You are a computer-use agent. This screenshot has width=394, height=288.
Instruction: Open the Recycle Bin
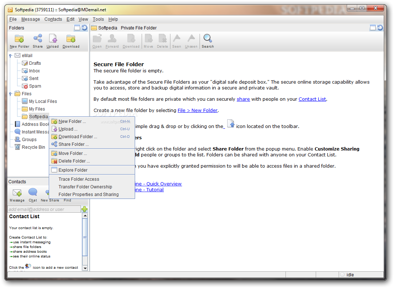click(x=30, y=147)
